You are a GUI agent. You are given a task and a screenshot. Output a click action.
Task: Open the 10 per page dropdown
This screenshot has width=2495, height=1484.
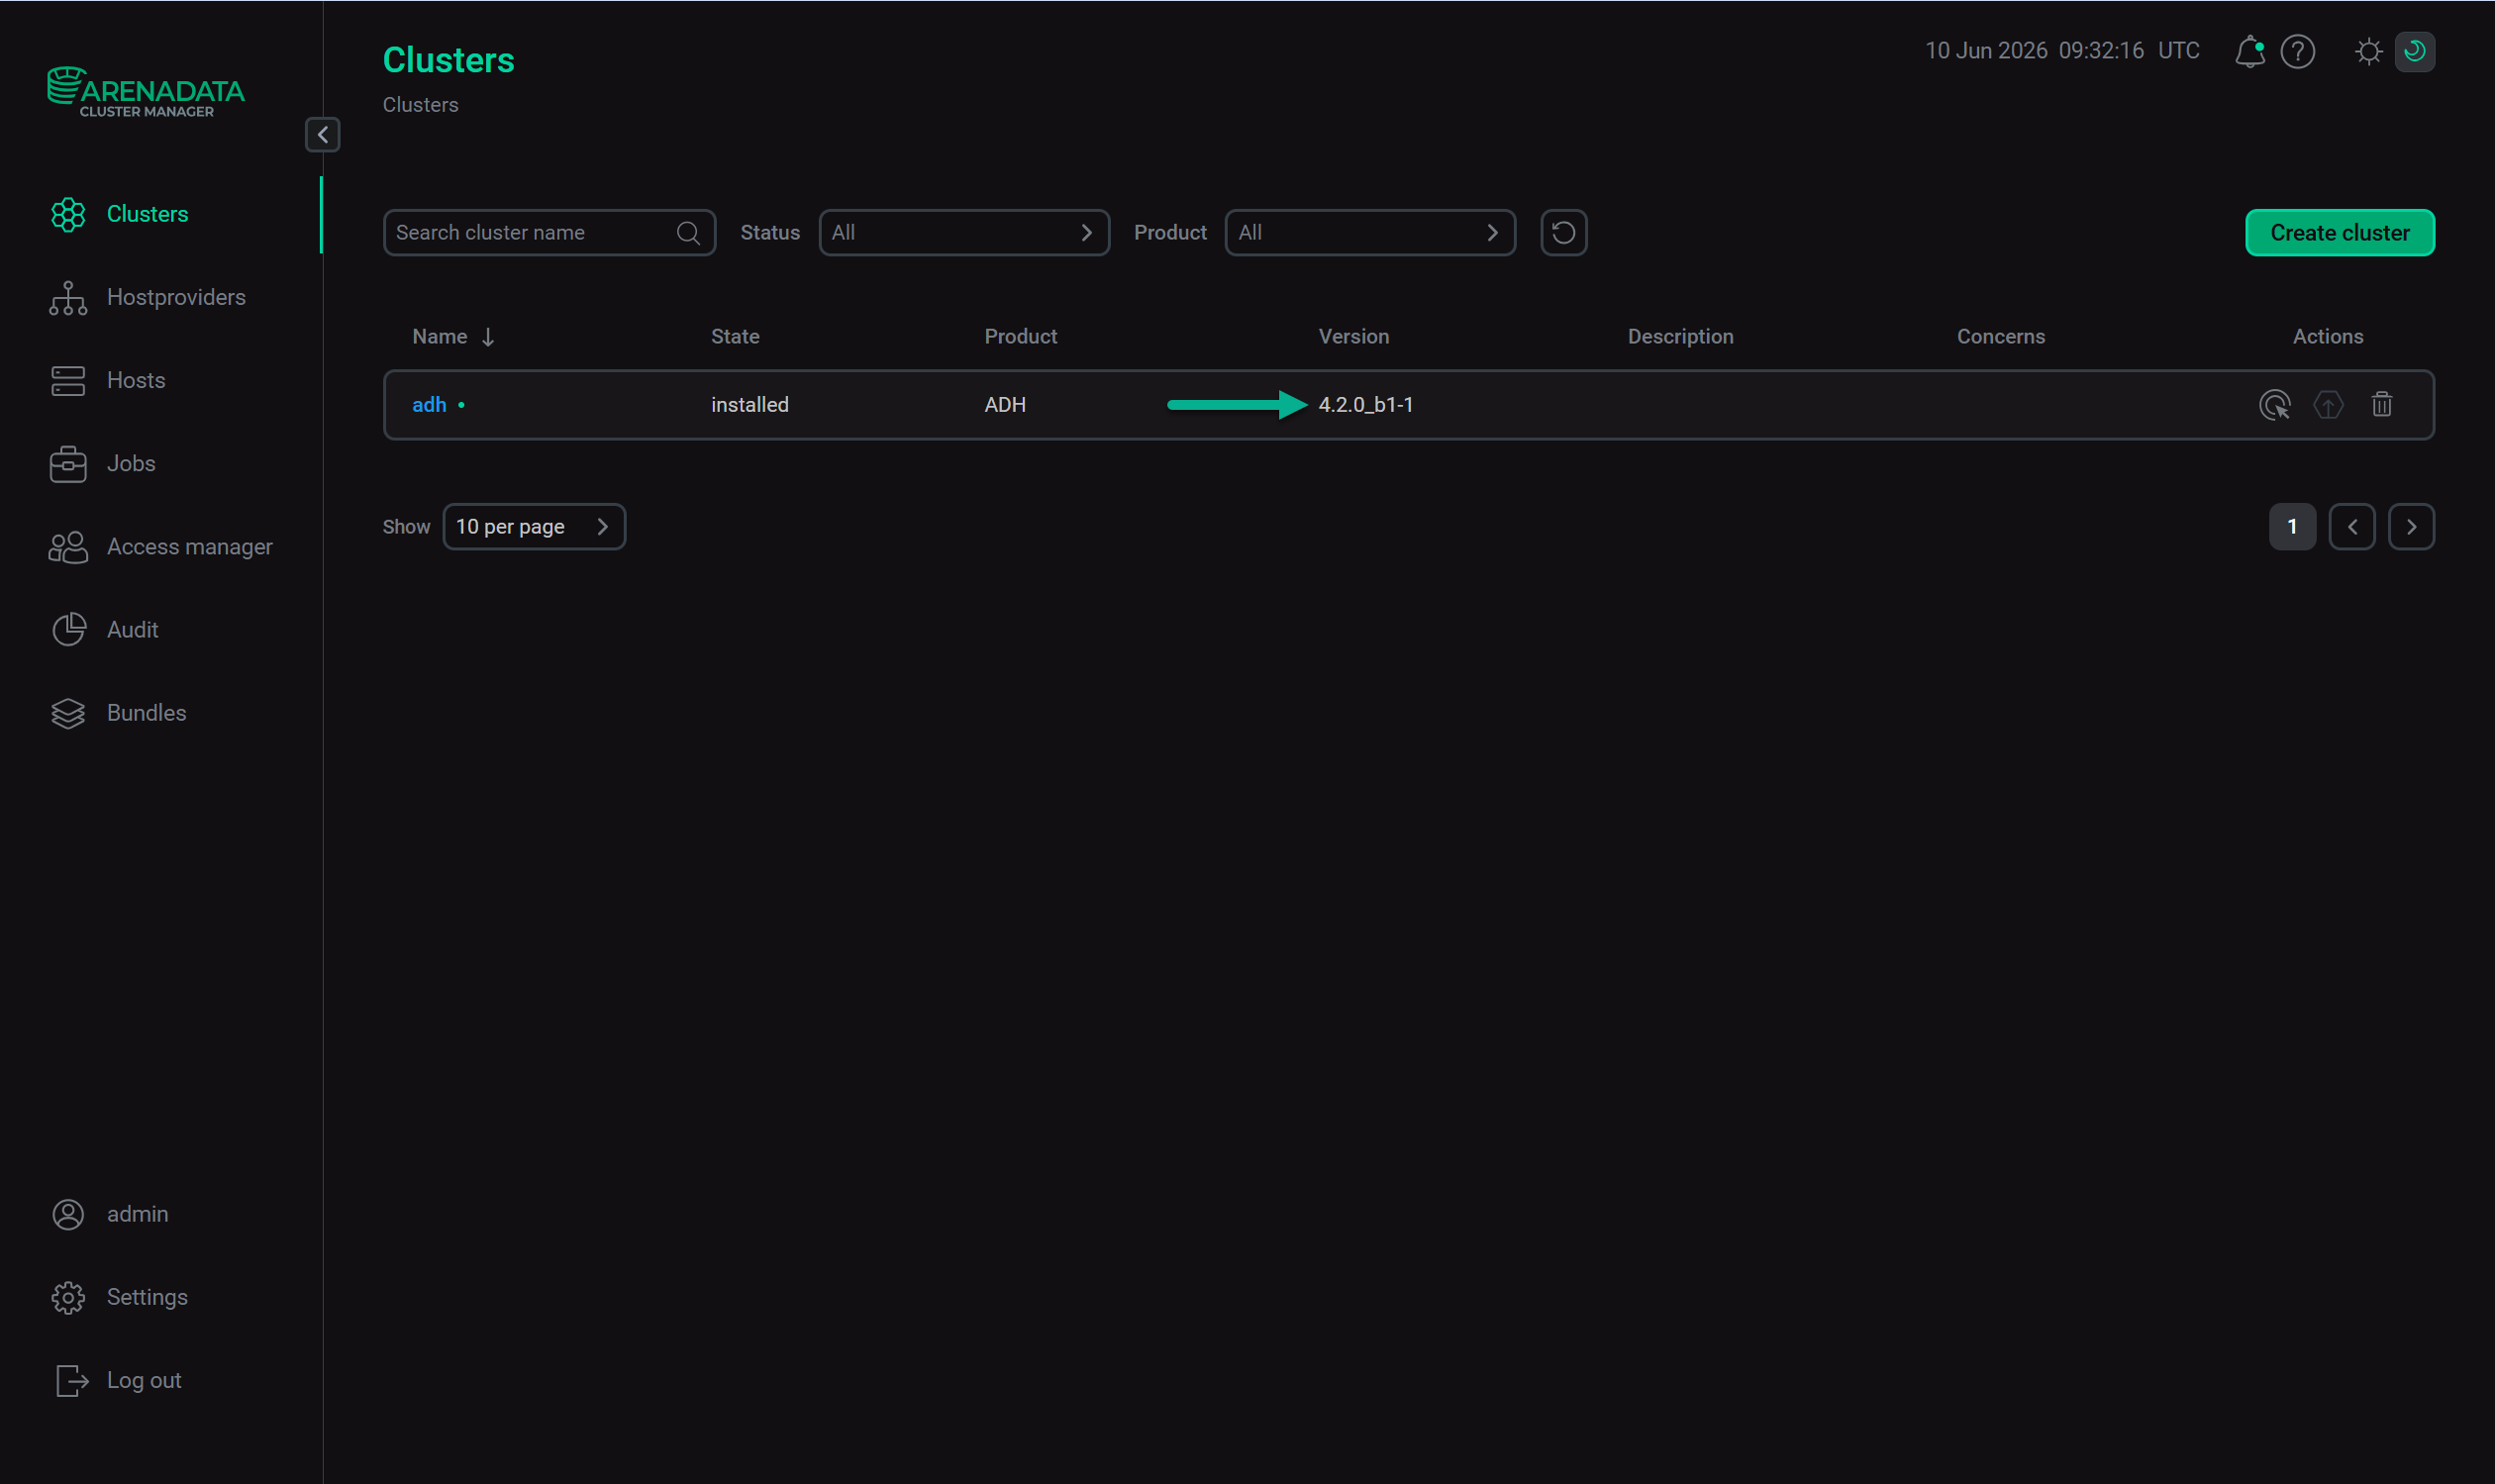coord(534,527)
